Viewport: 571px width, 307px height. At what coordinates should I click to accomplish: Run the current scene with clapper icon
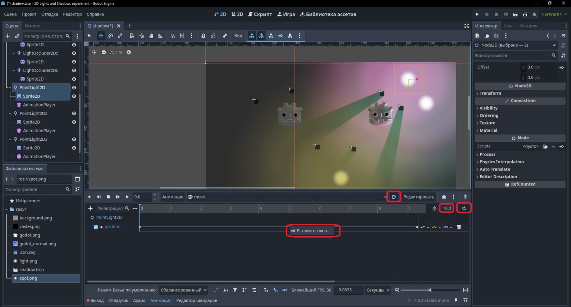point(515,14)
